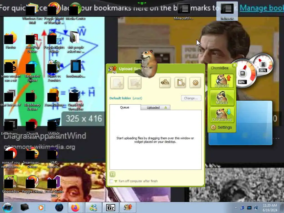Select the Peggle Deluxe desktop icon

pos(32,184)
